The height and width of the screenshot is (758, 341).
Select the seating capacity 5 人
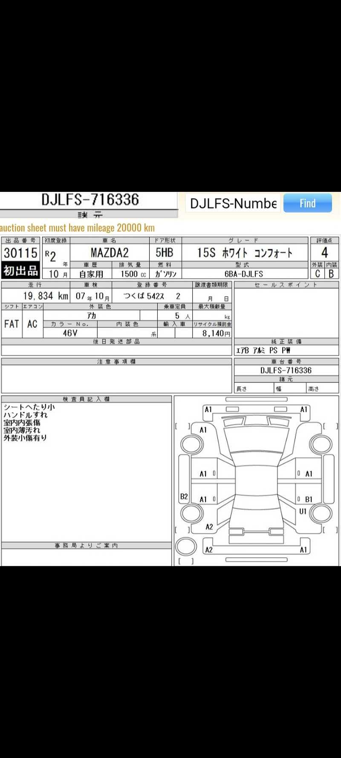coord(182,316)
